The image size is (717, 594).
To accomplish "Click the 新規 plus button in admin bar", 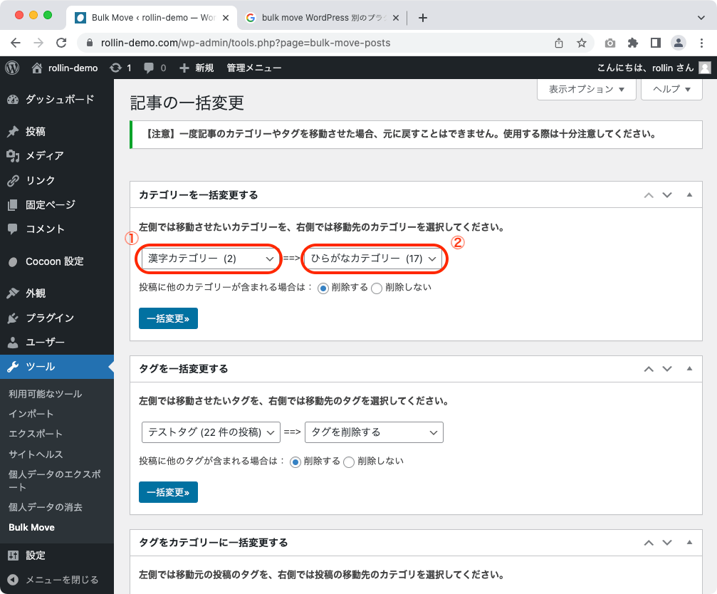I will point(197,68).
